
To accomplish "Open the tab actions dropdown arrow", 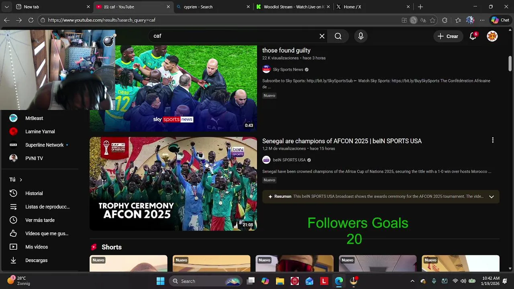I will [6, 7].
